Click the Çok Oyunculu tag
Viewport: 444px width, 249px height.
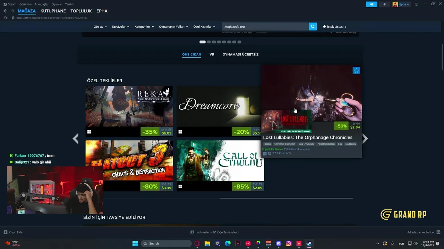[x=306, y=144]
